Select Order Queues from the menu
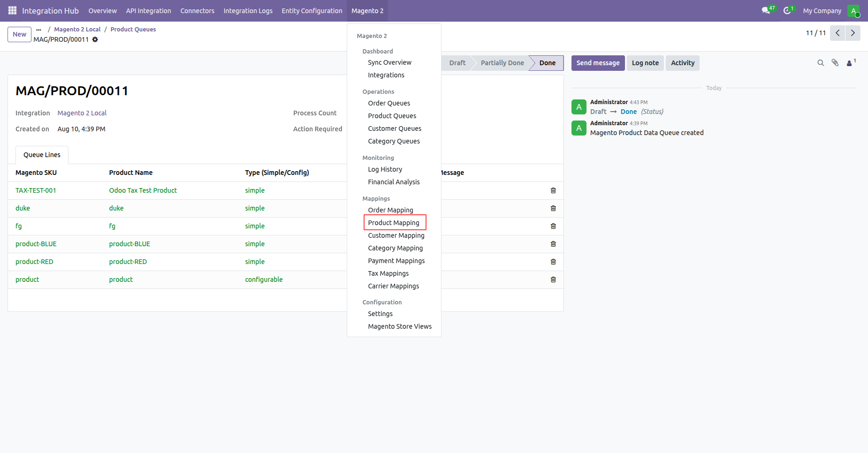This screenshot has height=453, width=868. pyautogui.click(x=389, y=103)
